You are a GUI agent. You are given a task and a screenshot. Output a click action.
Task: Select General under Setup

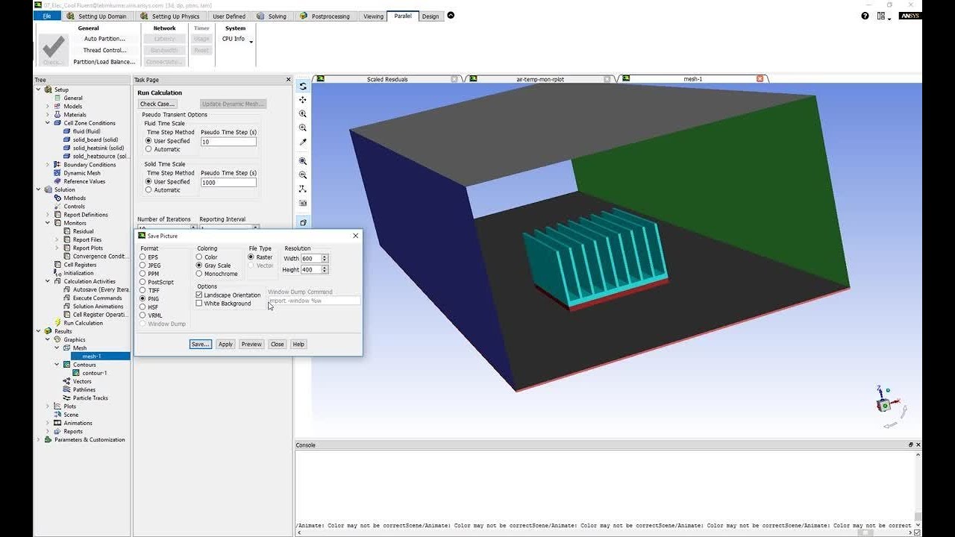(73, 98)
